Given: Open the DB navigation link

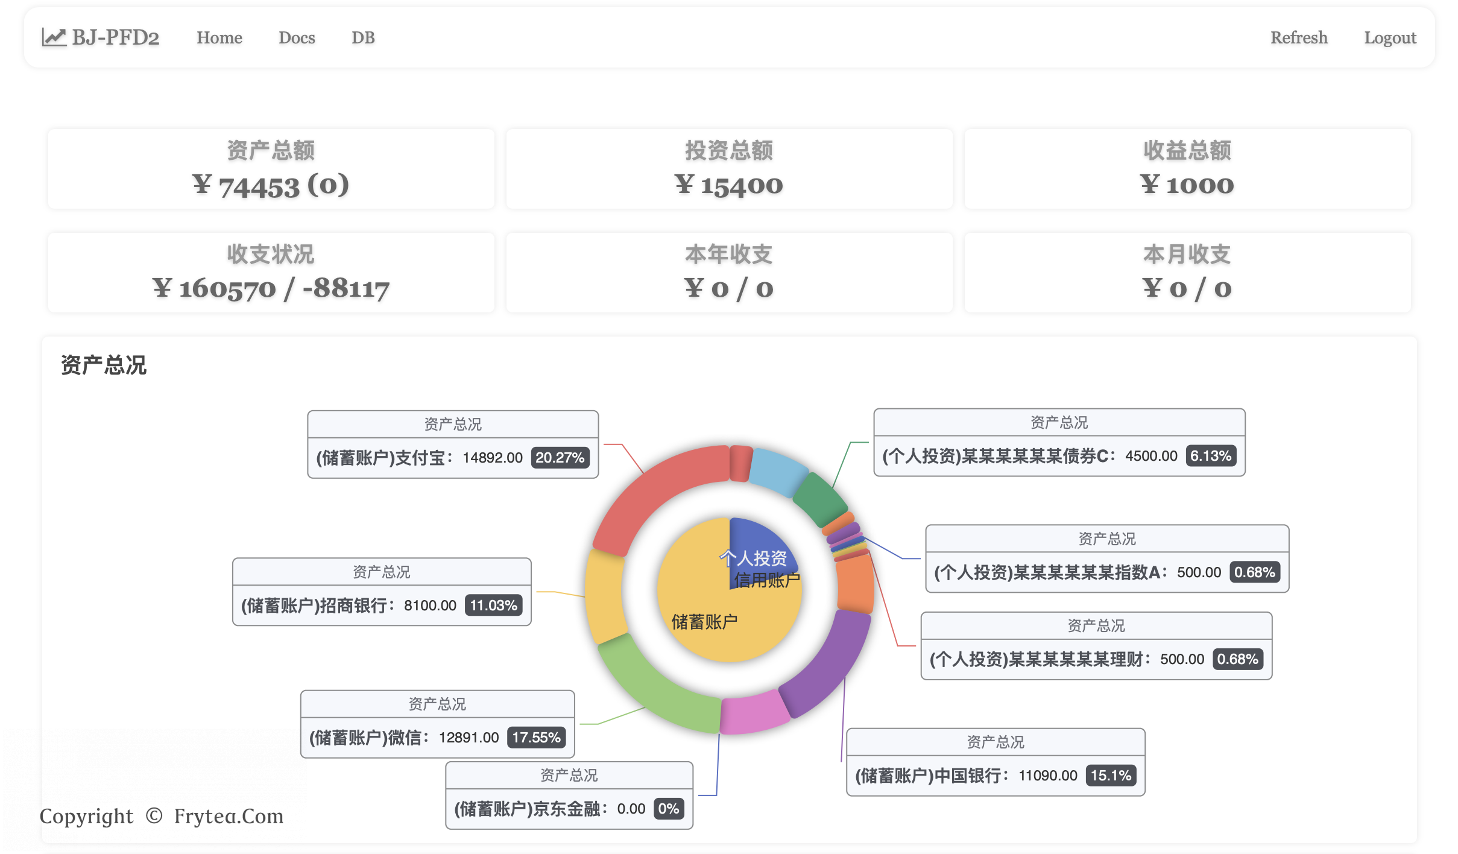Looking at the screenshot, I should [363, 37].
